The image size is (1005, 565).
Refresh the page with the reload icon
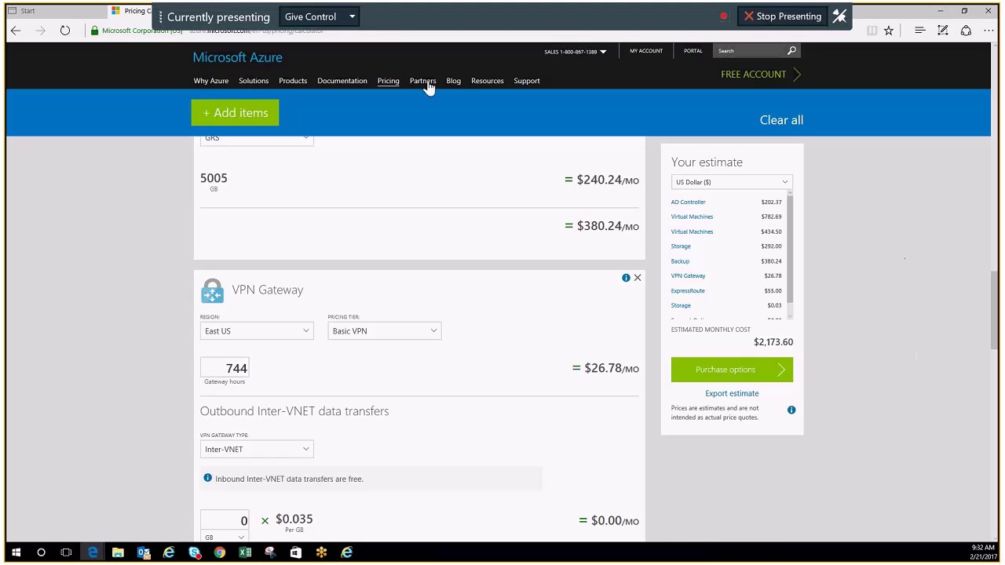(65, 31)
